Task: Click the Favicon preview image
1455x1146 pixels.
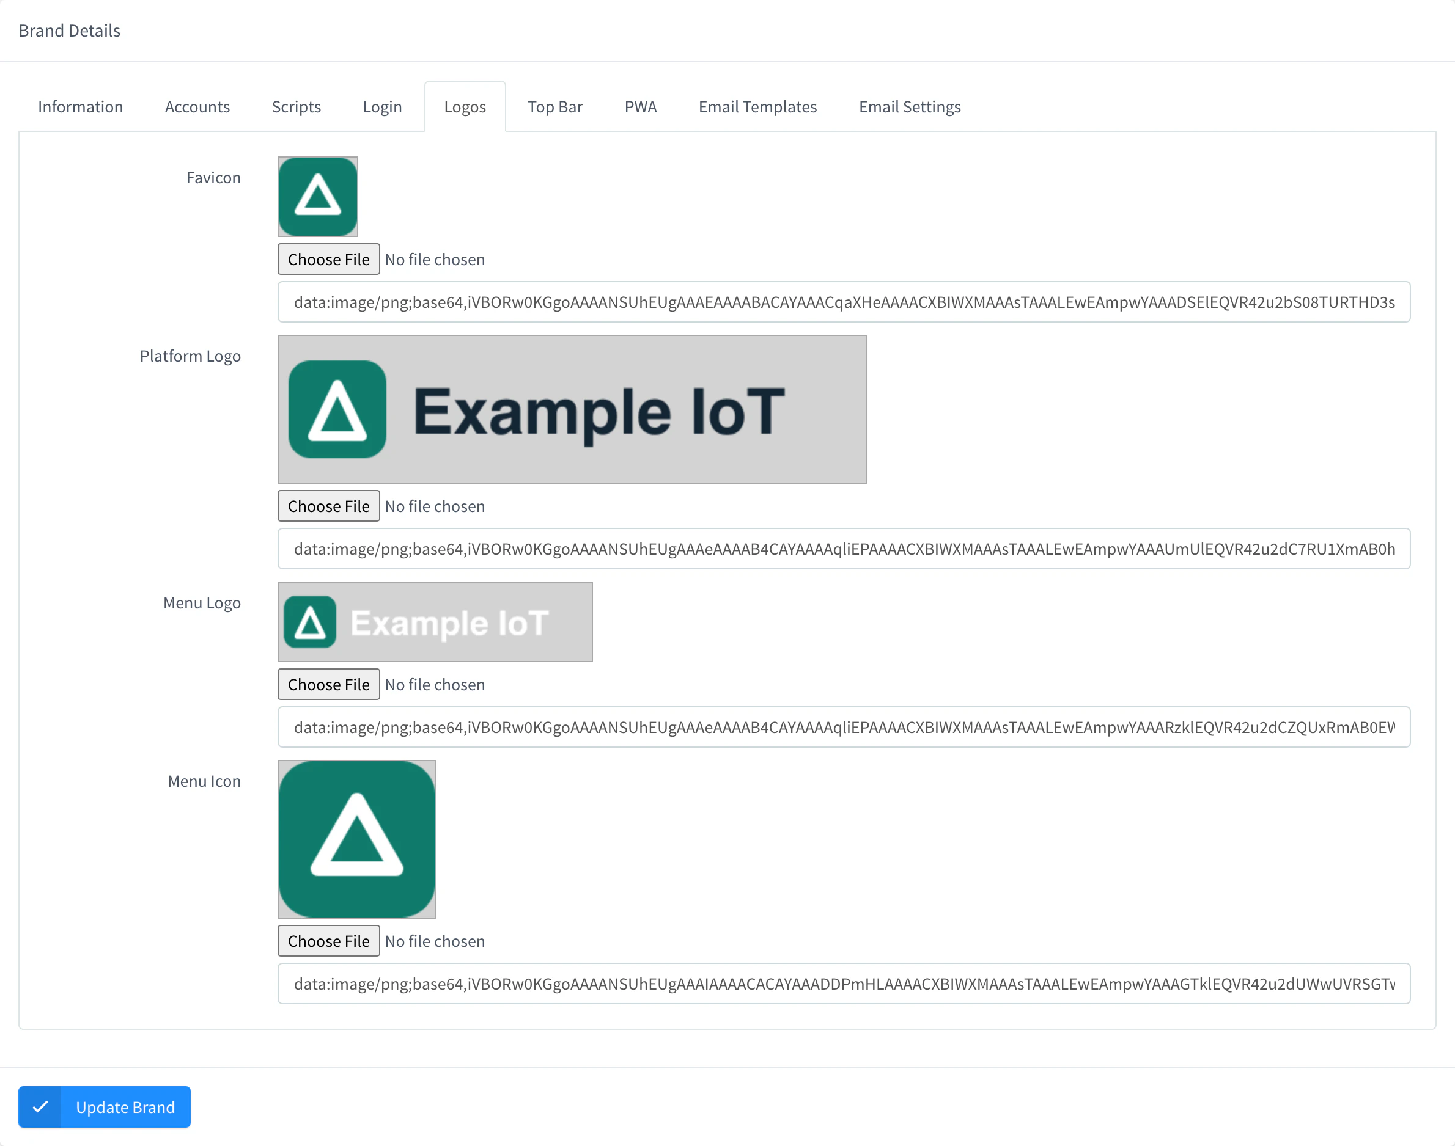Action: coord(317,197)
